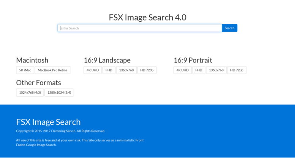Select 4K UHD under 16:9 Landscape
The height and width of the screenshot is (161, 295).
pyautogui.click(x=93, y=70)
